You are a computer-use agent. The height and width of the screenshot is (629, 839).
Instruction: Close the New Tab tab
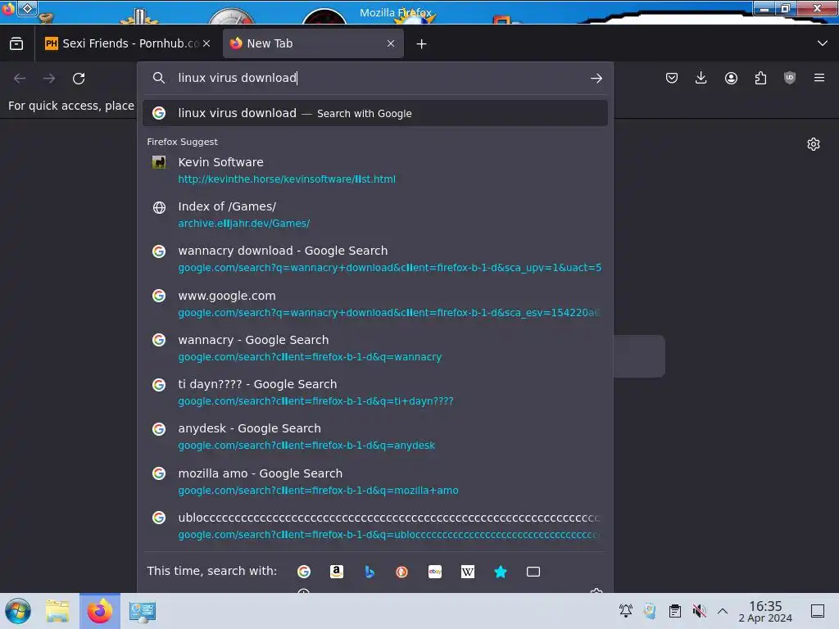pyautogui.click(x=391, y=44)
